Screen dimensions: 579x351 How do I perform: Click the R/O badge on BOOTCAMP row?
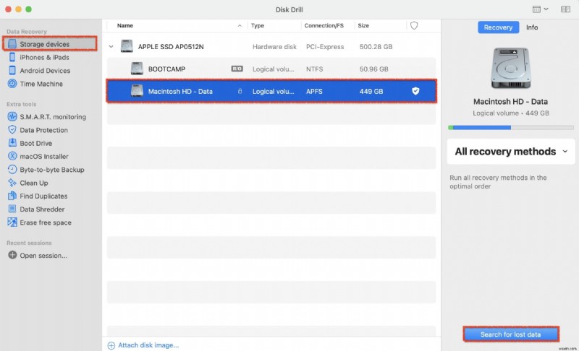tap(237, 69)
